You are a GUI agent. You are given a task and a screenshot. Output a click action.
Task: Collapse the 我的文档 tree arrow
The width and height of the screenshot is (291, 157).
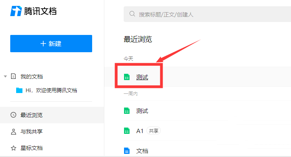pos(6,77)
